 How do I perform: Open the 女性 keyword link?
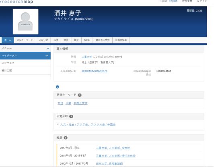(x=60, y=103)
